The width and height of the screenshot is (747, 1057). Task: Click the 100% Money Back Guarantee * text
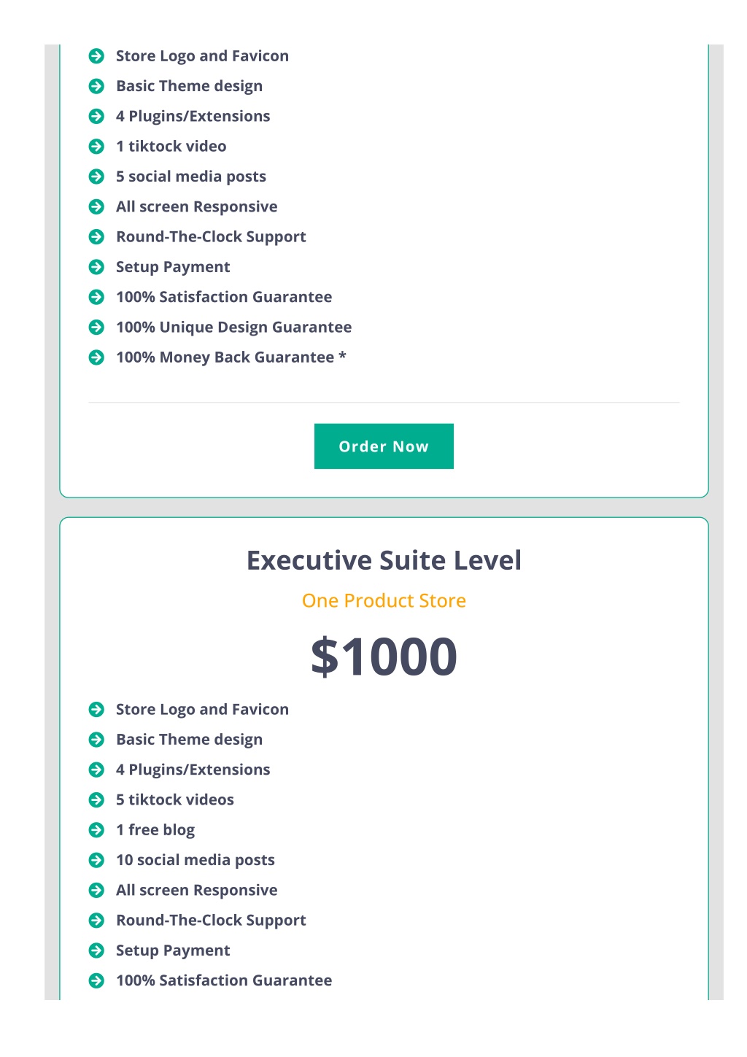231,357
